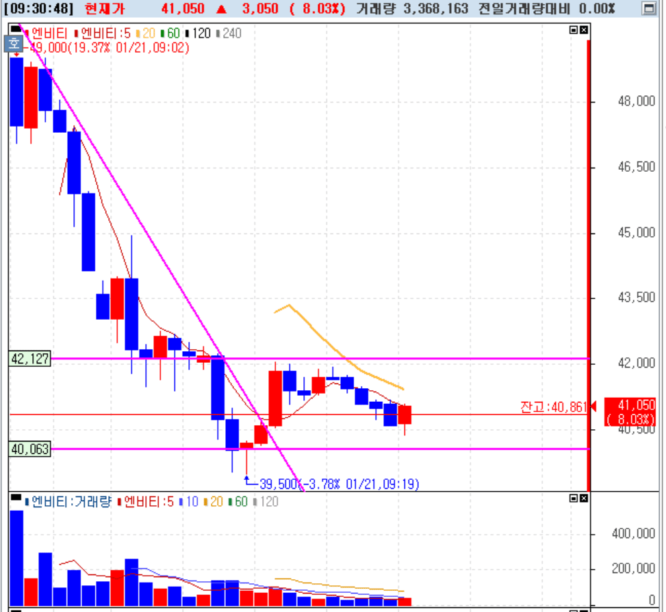Image resolution: width=666 pixels, height=612 pixels.
Task: Click the [09:30:48] time display
Action: pyautogui.click(x=38, y=8)
